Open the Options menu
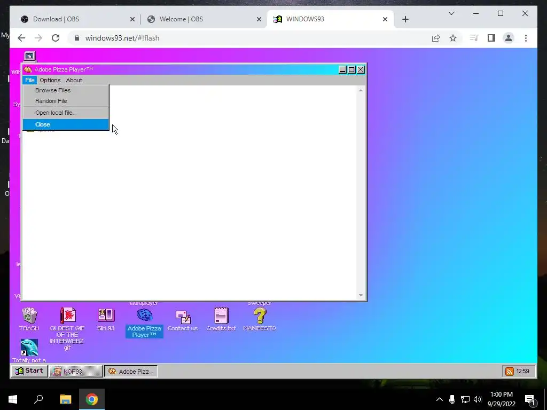The image size is (547, 410). click(x=50, y=80)
